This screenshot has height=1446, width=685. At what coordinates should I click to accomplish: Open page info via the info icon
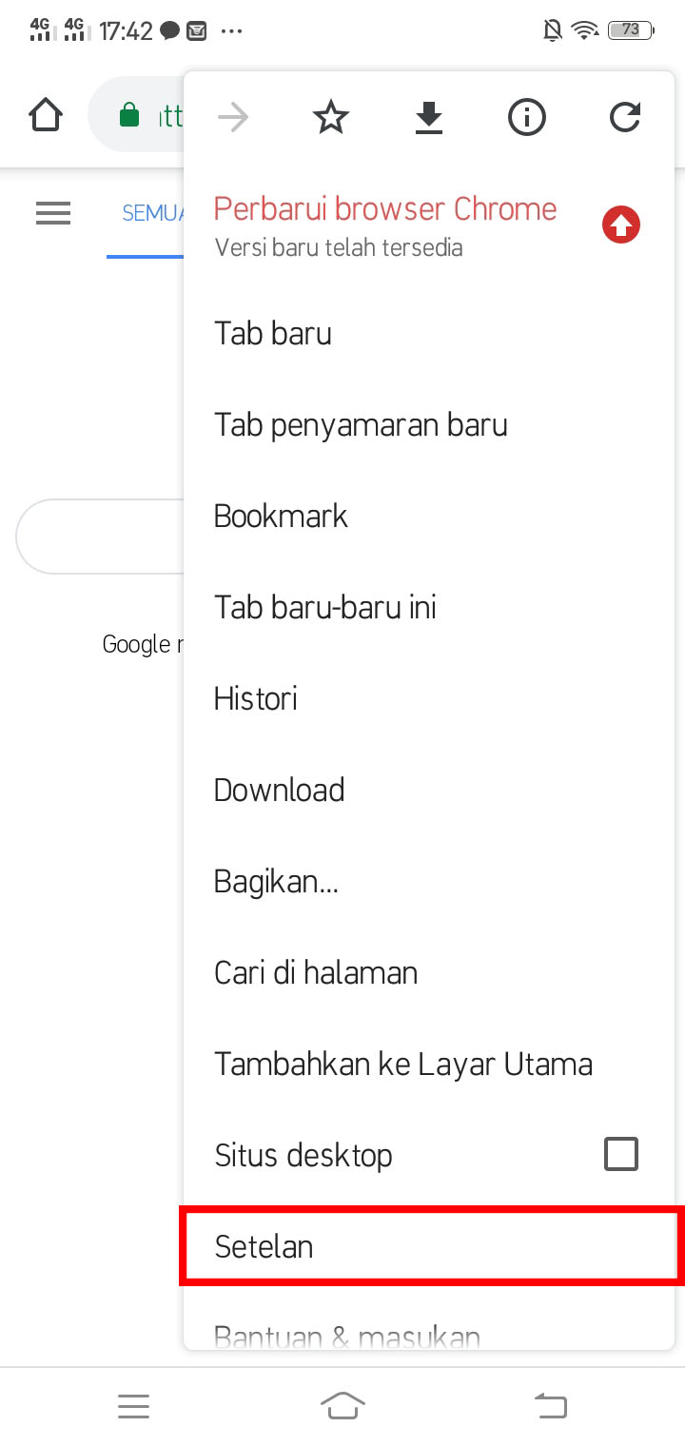coord(526,117)
